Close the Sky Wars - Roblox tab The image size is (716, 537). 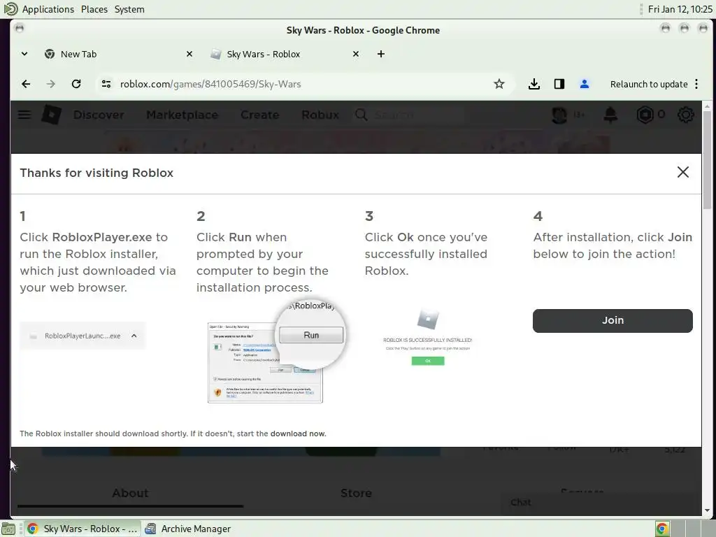356,54
